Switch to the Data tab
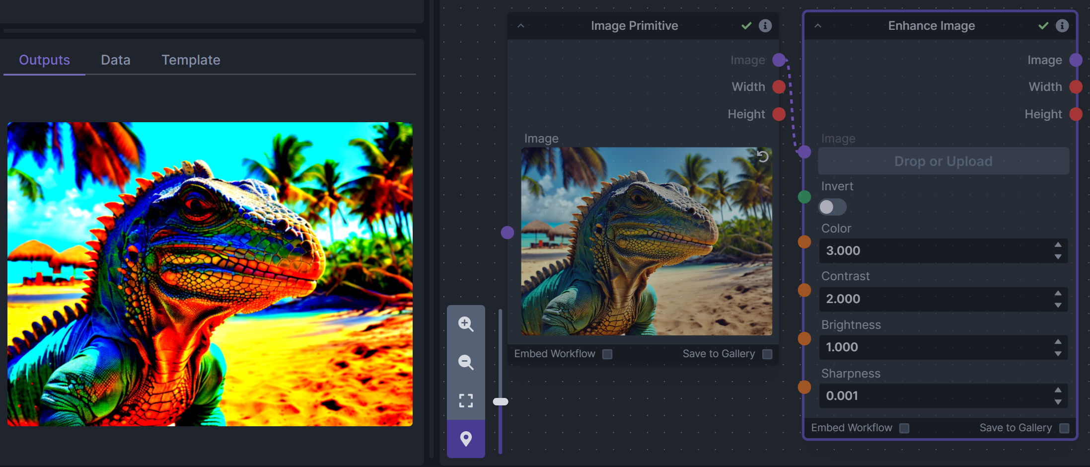Image resolution: width=1090 pixels, height=467 pixels. pyautogui.click(x=116, y=60)
